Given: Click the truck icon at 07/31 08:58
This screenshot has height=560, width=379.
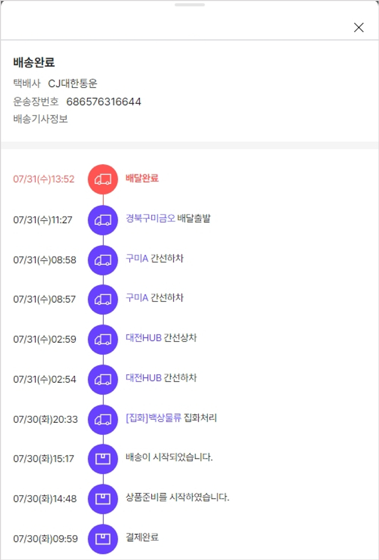Looking at the screenshot, I should [x=103, y=260].
